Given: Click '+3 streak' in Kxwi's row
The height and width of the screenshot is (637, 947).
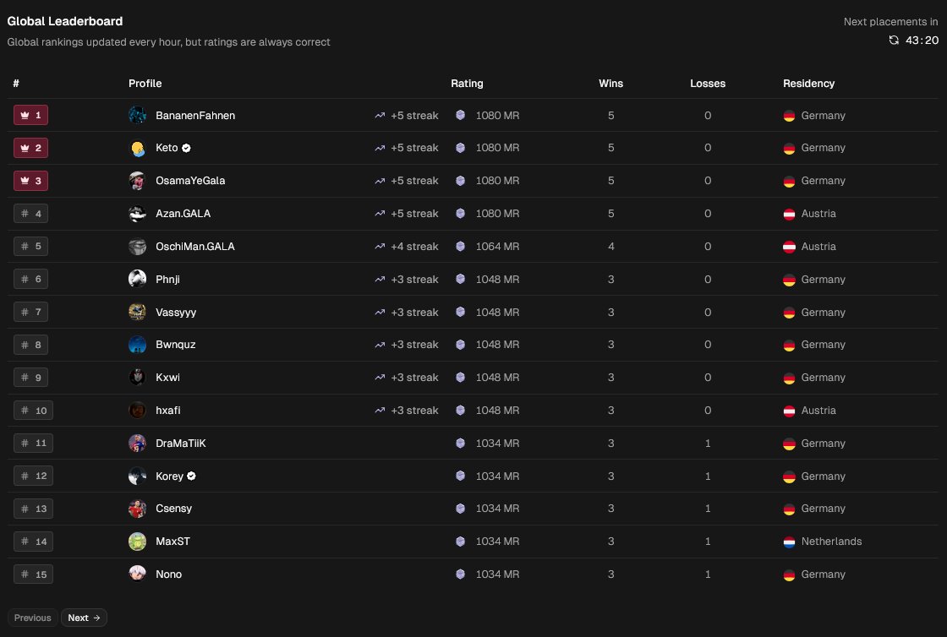Looking at the screenshot, I should 414,377.
